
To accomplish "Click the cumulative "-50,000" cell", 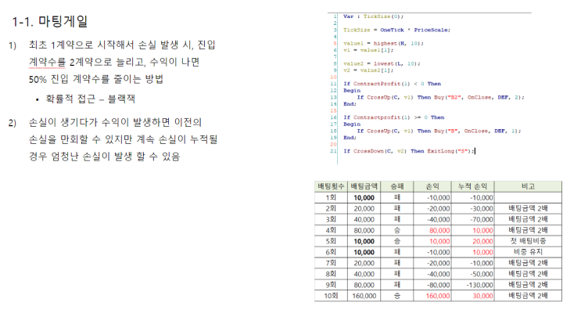I will pyautogui.click(x=472, y=274).
